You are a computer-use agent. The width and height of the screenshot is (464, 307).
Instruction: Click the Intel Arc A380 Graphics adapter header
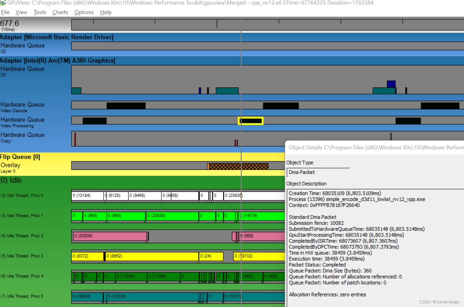pos(58,60)
